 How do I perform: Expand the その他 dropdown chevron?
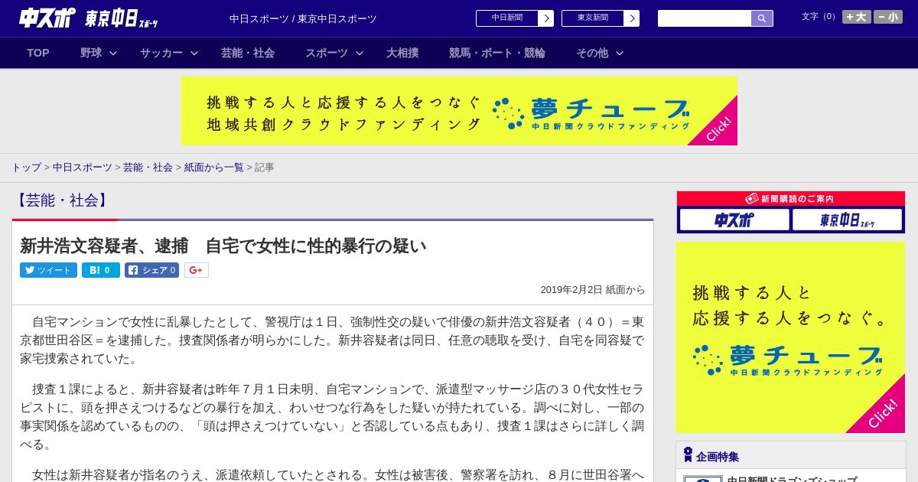pos(620,53)
